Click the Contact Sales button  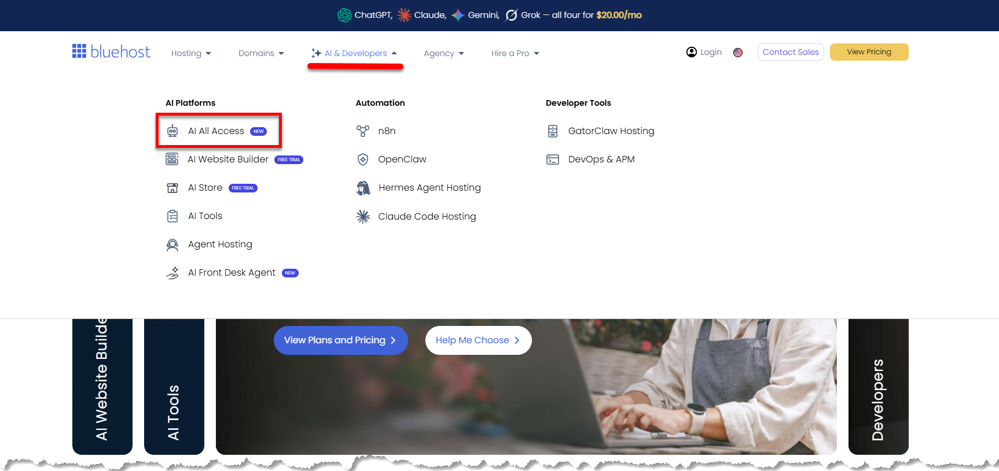(791, 52)
